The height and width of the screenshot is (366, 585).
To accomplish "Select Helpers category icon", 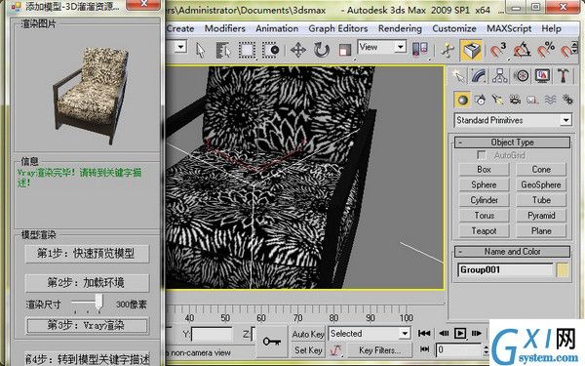I will click(532, 100).
